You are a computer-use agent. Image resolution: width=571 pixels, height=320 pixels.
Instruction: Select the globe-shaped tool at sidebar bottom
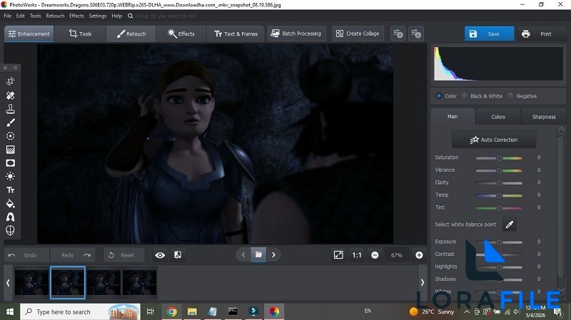pyautogui.click(x=10, y=230)
